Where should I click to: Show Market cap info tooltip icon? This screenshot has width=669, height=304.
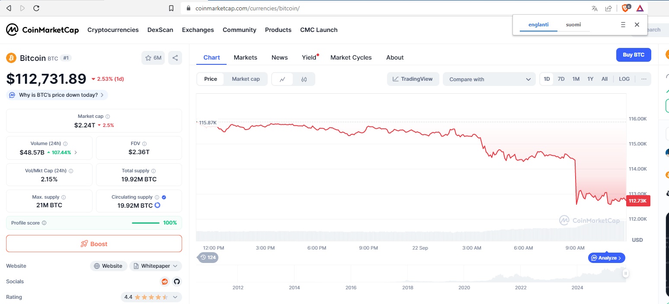point(108,117)
